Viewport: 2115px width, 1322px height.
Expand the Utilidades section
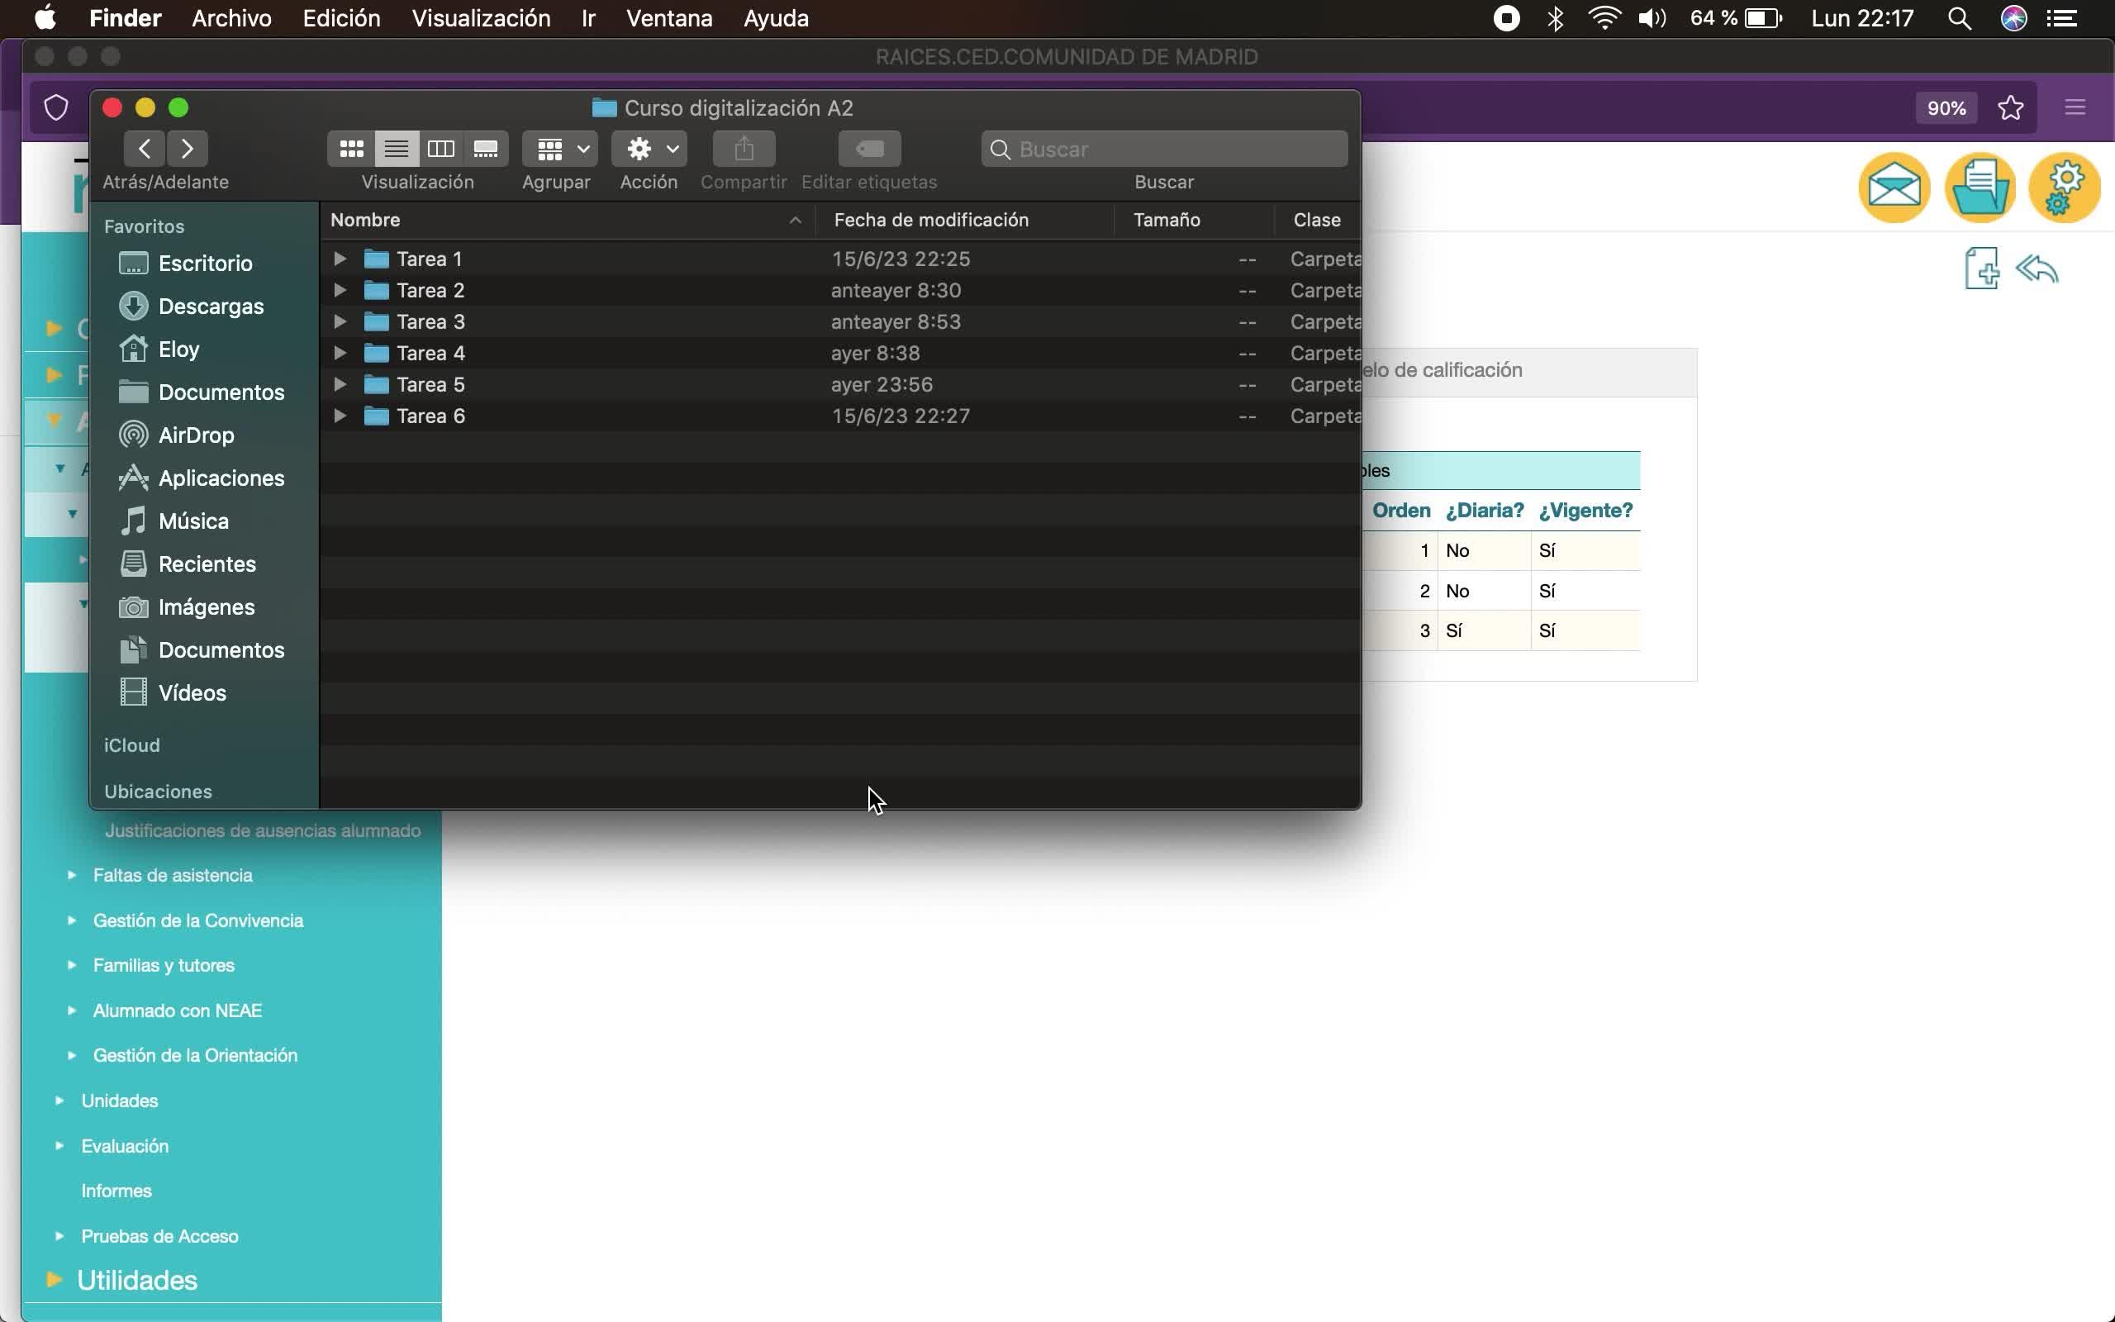136,1280
